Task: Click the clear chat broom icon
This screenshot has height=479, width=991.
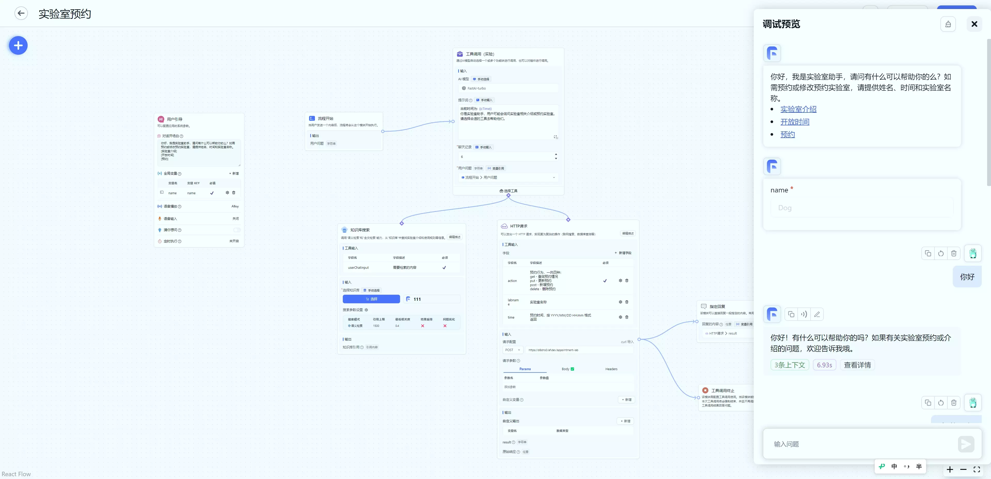Action: 948,24
